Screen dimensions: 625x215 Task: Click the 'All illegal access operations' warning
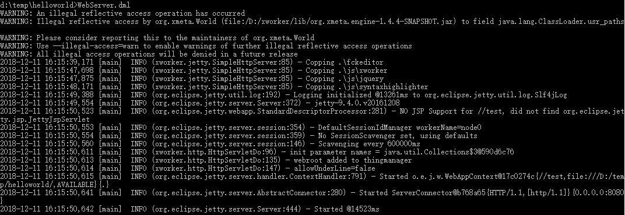pos(149,54)
